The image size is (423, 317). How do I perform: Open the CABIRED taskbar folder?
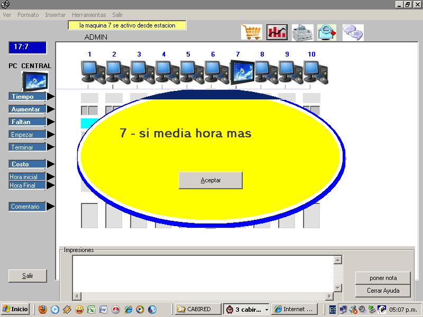(198, 309)
